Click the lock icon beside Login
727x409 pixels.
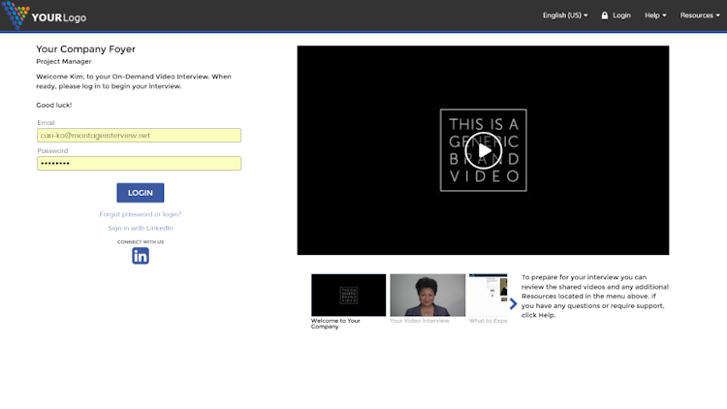point(605,16)
